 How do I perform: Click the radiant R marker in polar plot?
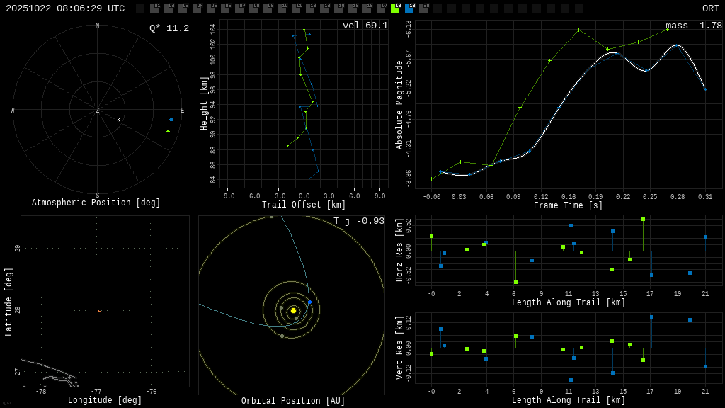(x=118, y=120)
